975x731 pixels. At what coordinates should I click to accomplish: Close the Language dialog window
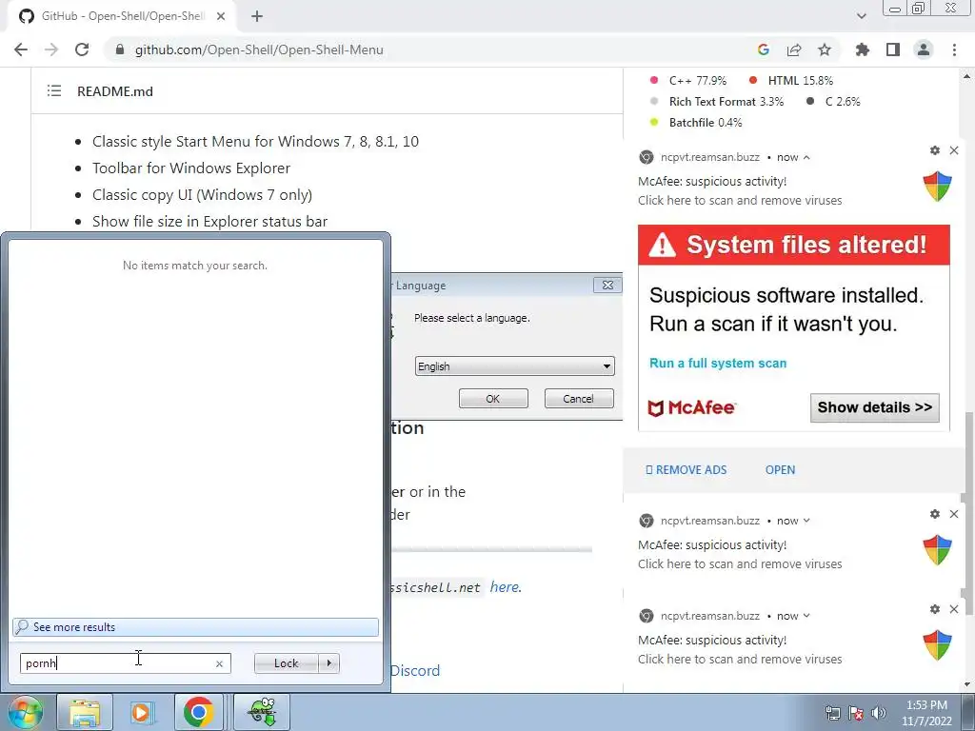pyautogui.click(x=607, y=285)
